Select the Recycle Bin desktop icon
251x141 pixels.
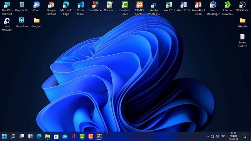point(22,7)
